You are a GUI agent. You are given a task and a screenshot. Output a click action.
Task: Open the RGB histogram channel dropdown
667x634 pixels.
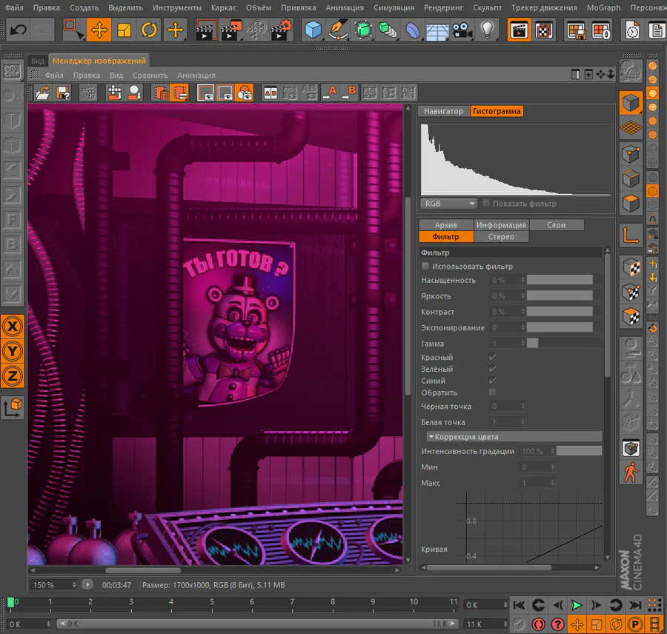449,204
